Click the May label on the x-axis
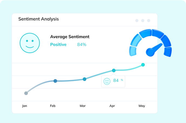The height and width of the screenshot is (123, 186). pos(142,106)
